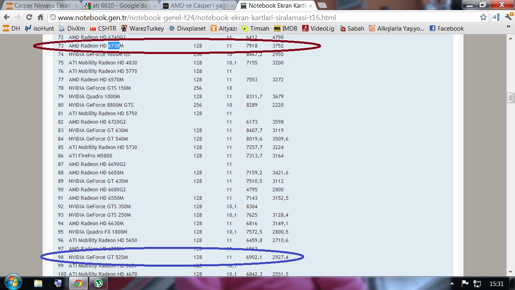Open the DivXm bookmark
Screen dimensions: 515x290
pyautogui.click(x=72, y=29)
